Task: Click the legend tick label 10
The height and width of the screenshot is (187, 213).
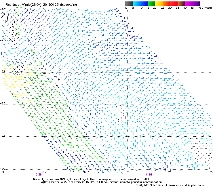Action: tap(141, 8)
